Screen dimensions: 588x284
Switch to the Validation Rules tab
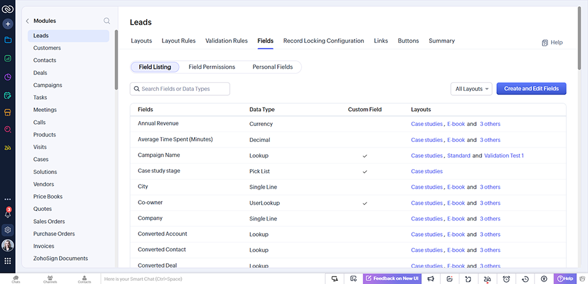coord(226,41)
